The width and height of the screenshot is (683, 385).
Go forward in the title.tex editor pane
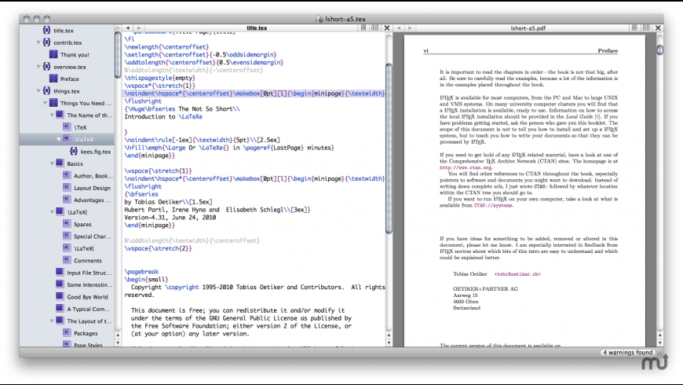coord(139,28)
